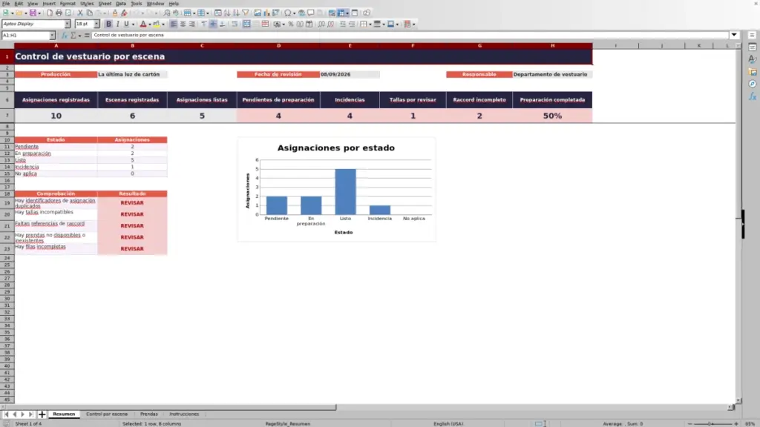Toggle Italic formatting
The image size is (760, 427).
[x=117, y=24]
